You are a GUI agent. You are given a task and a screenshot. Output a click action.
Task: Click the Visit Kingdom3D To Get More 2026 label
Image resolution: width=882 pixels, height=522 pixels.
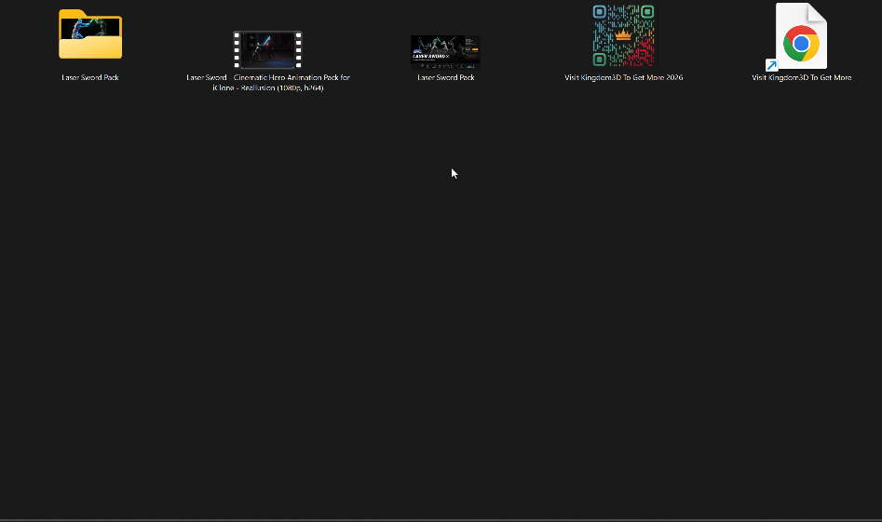[623, 77]
